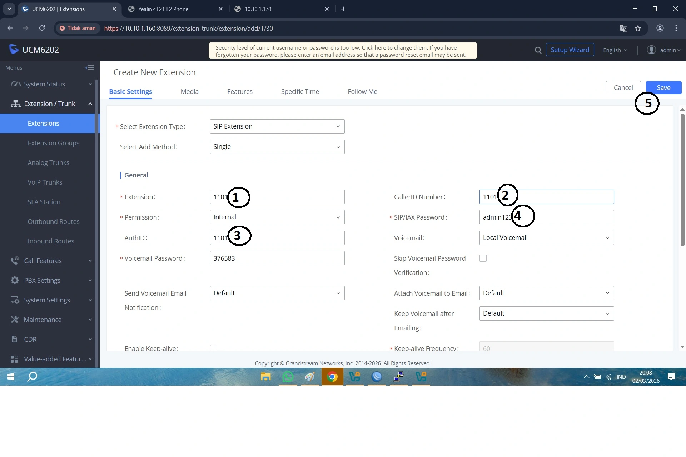Expand the Voicemail dropdown showing Local Voicemail
This screenshot has height=457, width=686.
click(x=546, y=238)
